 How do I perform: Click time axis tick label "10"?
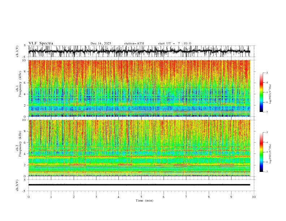tap(254, 197)
